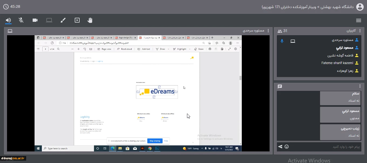Open PDF table of contents icon
The image size is (367, 163).
pos(38,49)
